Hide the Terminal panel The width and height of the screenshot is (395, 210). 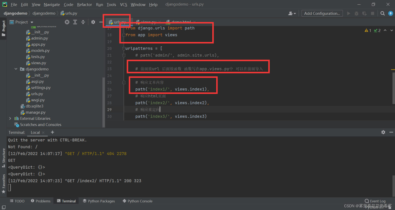pyautogui.click(x=391, y=132)
